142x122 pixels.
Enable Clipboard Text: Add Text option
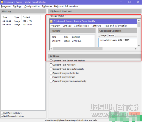point(51,65)
